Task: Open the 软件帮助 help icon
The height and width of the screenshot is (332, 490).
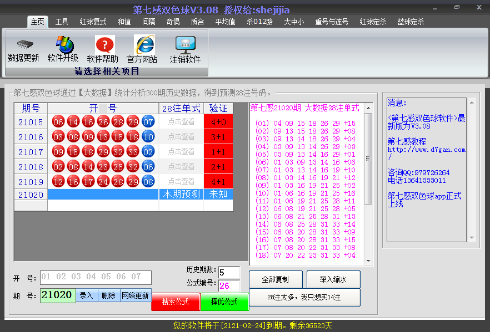Action: point(103,49)
